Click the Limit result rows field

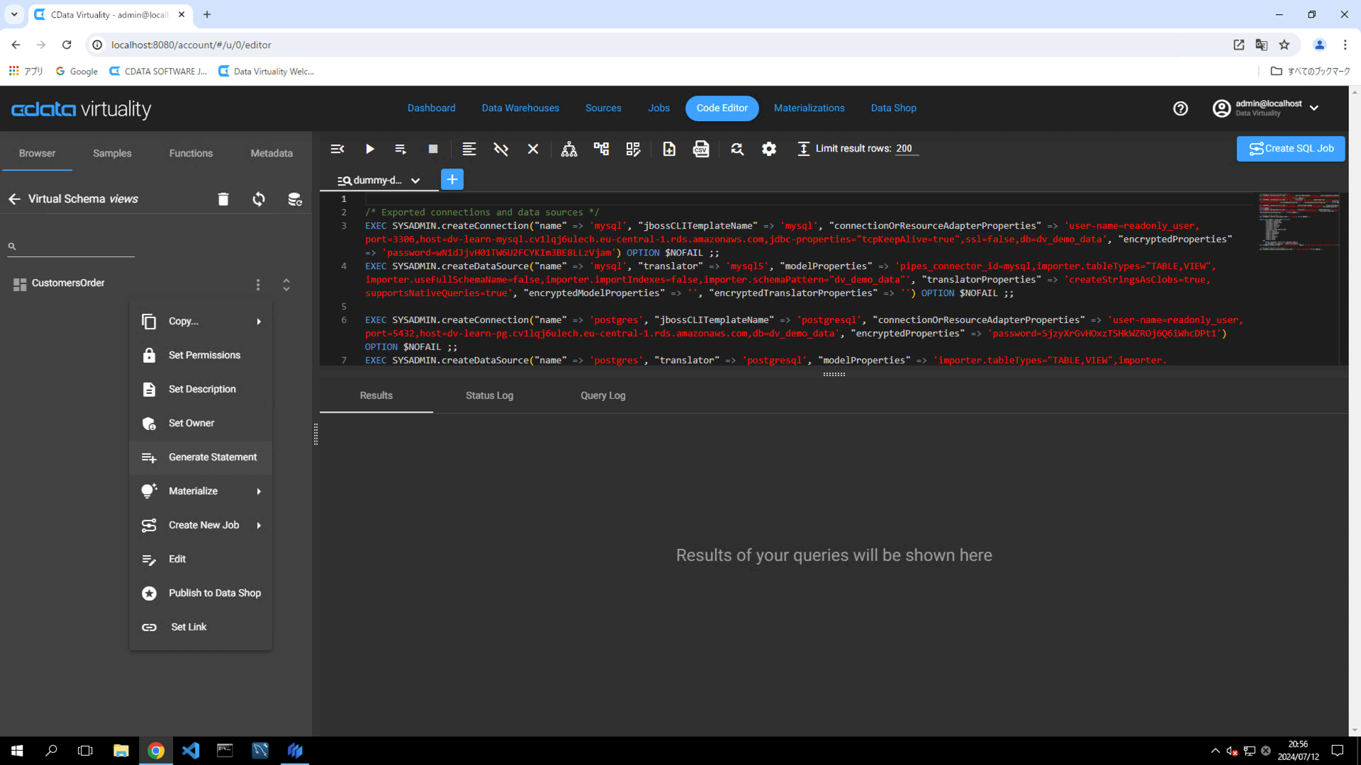(906, 149)
